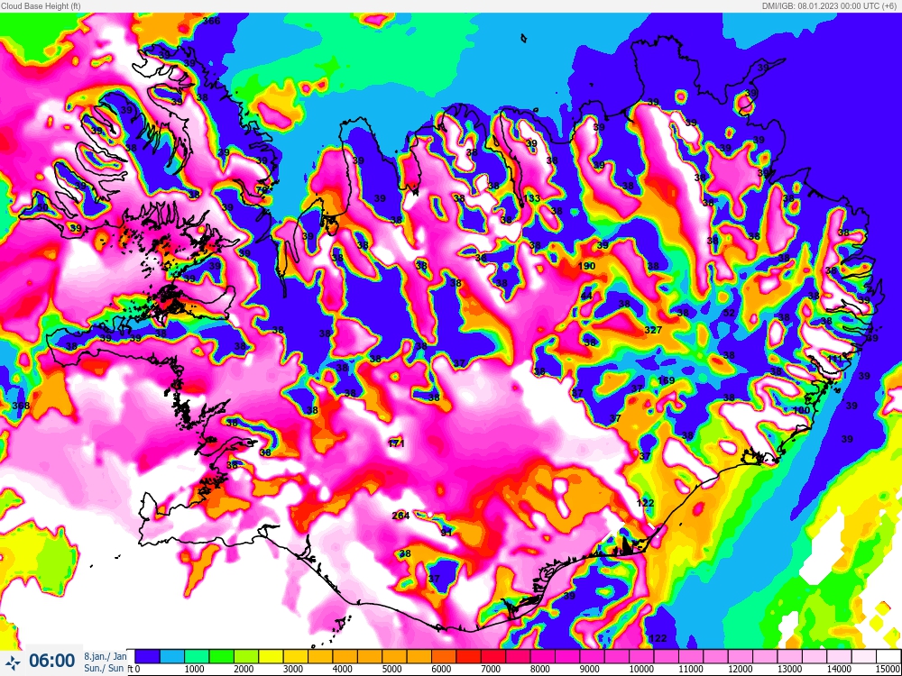
Task: Click the 4000 legend value
Action: point(343,669)
